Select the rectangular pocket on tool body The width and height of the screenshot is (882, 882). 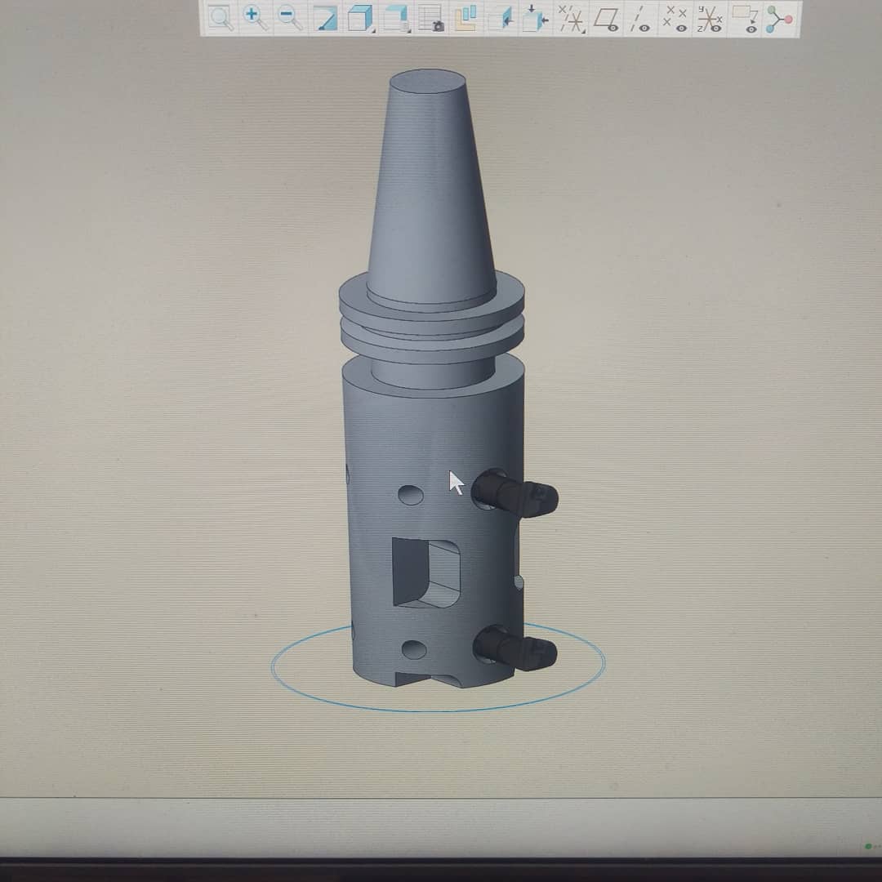[426, 572]
